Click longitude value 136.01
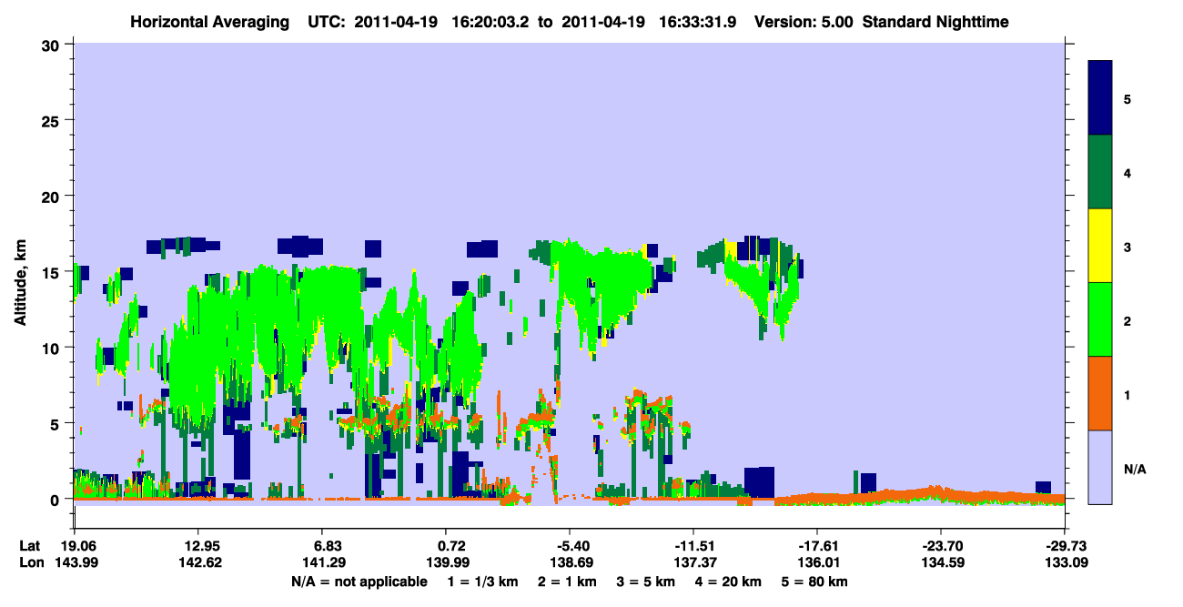 817,563
